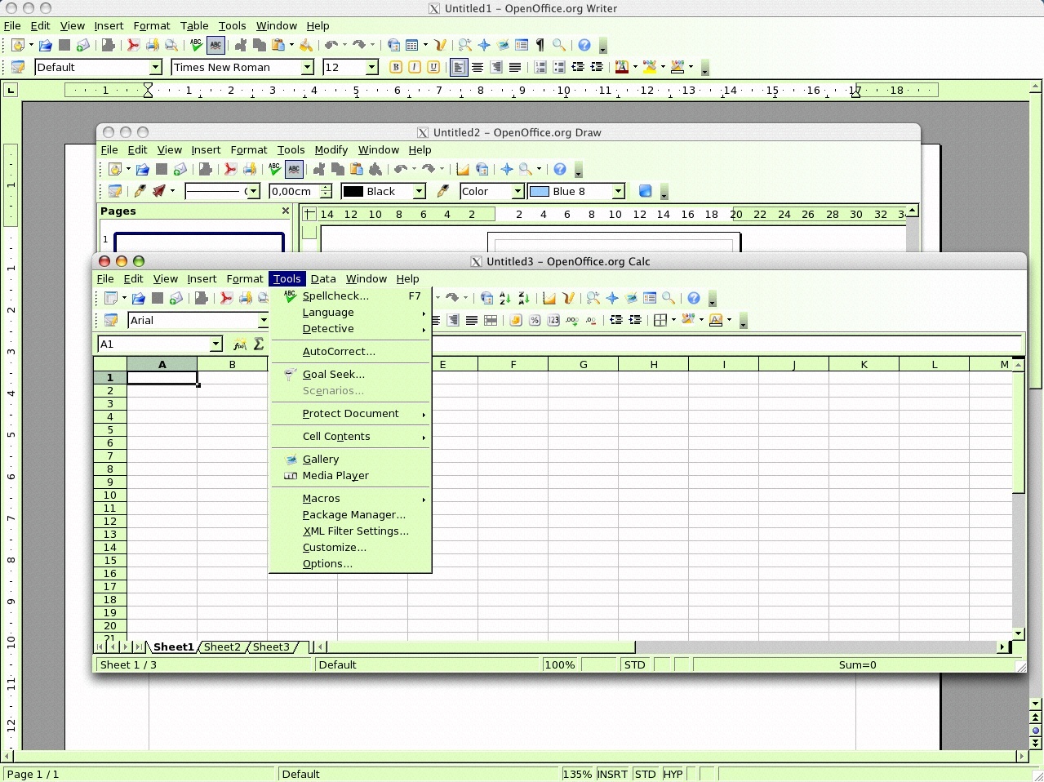Switch to Sheet2 tab in Calc
This screenshot has height=782, width=1044.
222,647
